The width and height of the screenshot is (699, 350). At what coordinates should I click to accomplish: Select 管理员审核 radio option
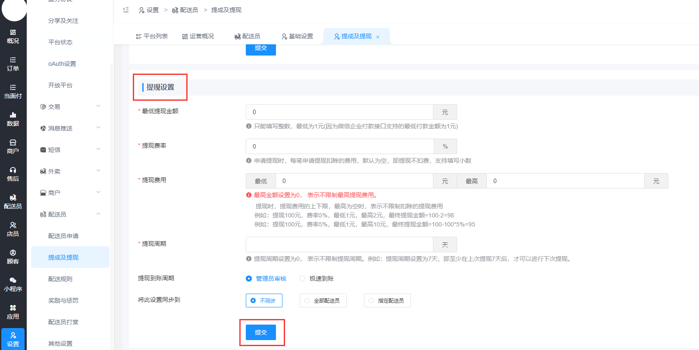(x=266, y=279)
